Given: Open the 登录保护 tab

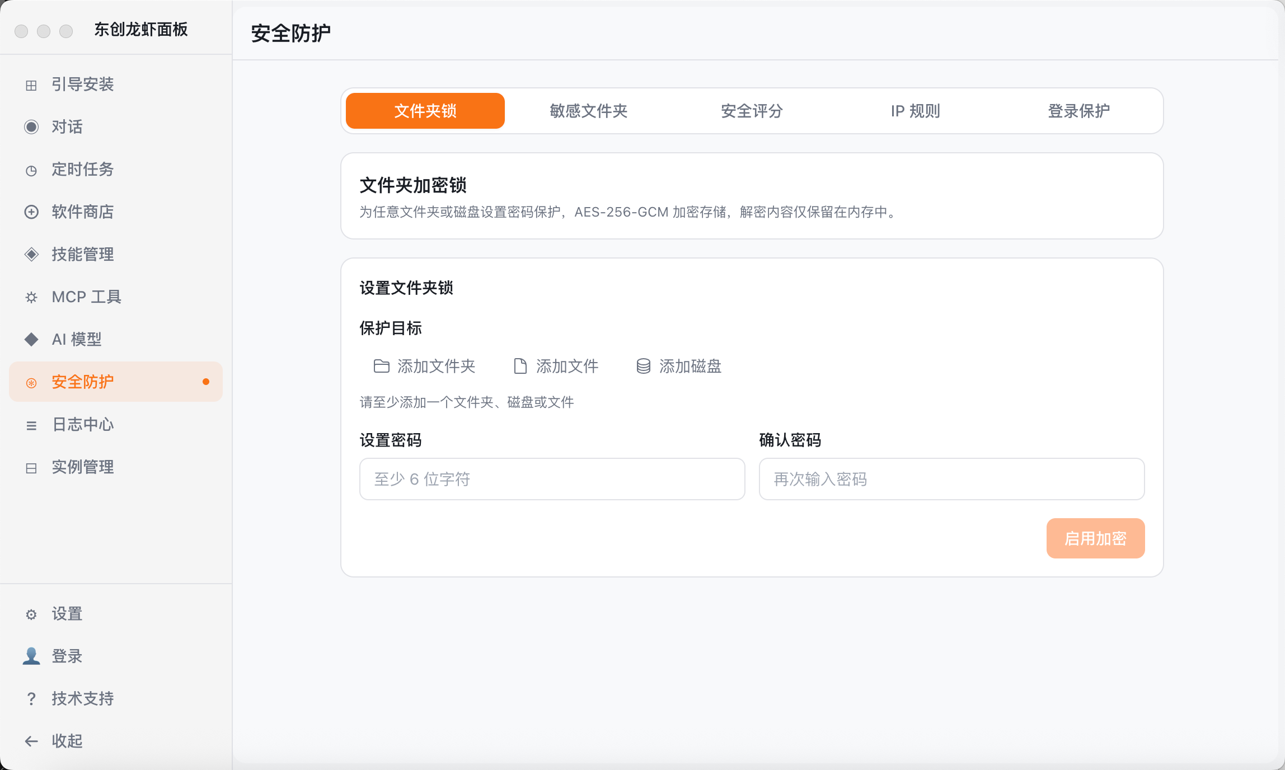Looking at the screenshot, I should pos(1079,111).
